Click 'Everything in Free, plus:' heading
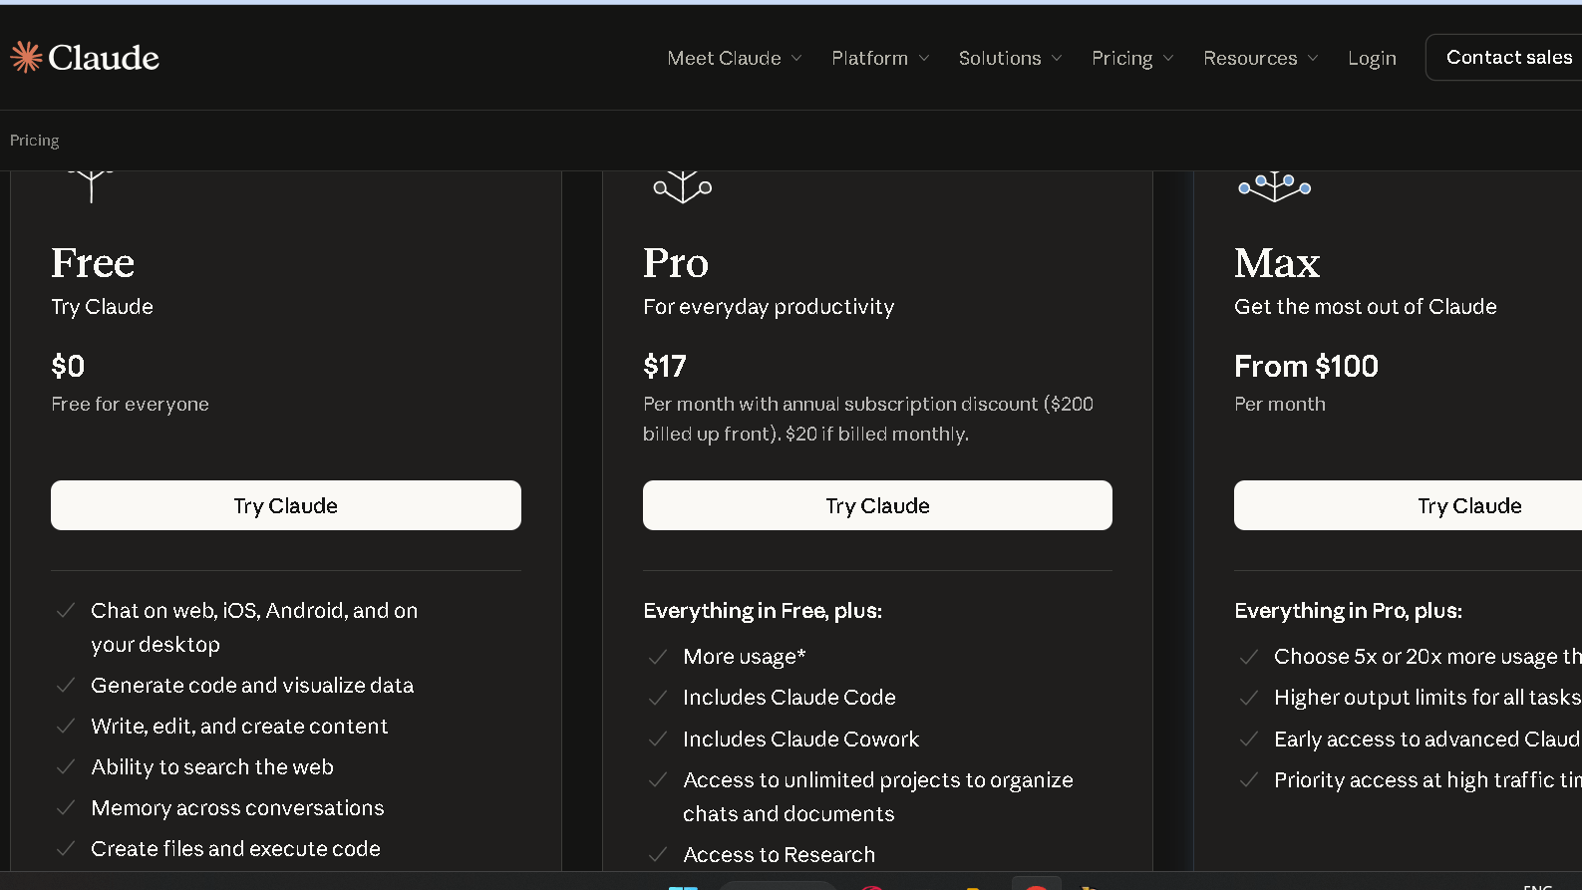Viewport: 1582px width, 890px height. (x=763, y=611)
